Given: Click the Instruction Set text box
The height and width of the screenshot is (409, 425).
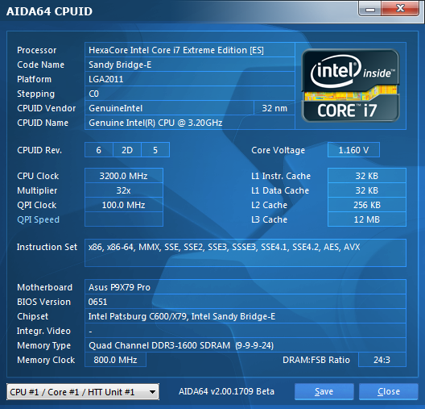Looking at the screenshot, I should pos(246,252).
